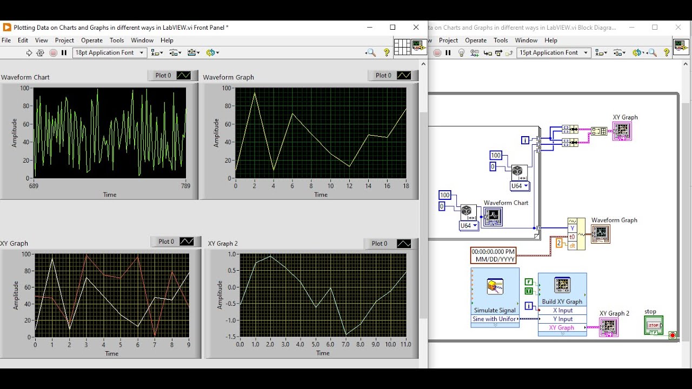Open Align Objects dropdown in Block Diagram
Screen dimensions: 692x389
click(601, 52)
